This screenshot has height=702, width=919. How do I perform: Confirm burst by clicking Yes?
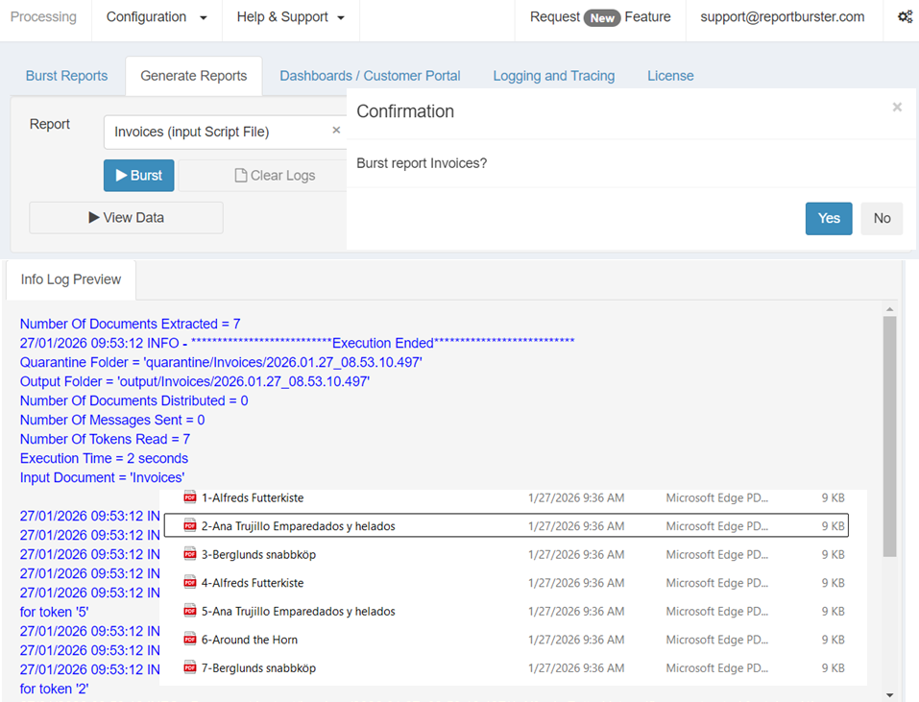(x=828, y=218)
